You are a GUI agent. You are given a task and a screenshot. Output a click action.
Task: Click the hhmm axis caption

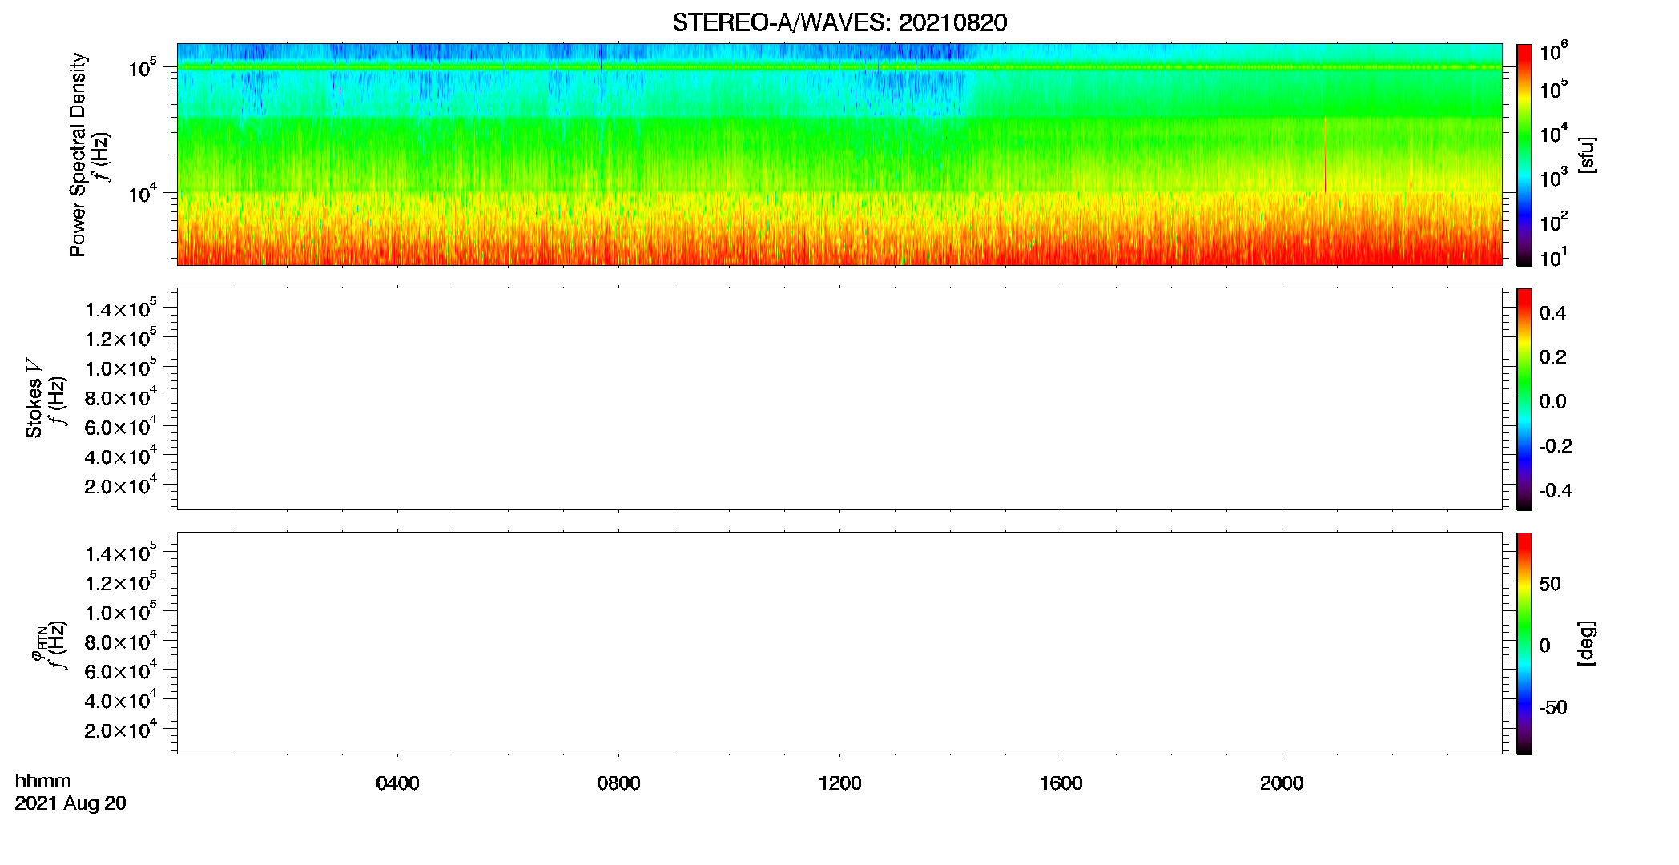(42, 782)
